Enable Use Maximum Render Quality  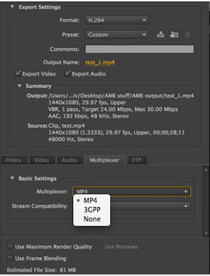[x=11, y=247]
